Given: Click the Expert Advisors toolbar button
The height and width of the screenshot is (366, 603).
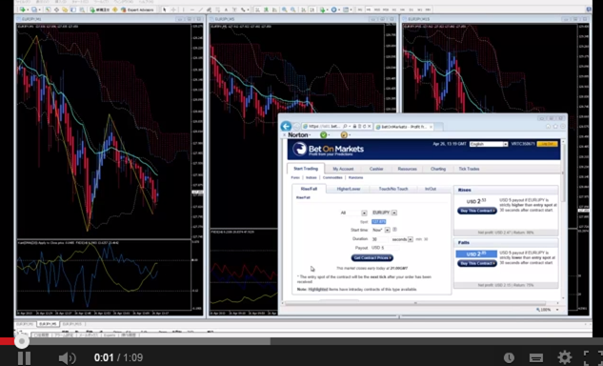Looking at the screenshot, I should click(137, 10).
